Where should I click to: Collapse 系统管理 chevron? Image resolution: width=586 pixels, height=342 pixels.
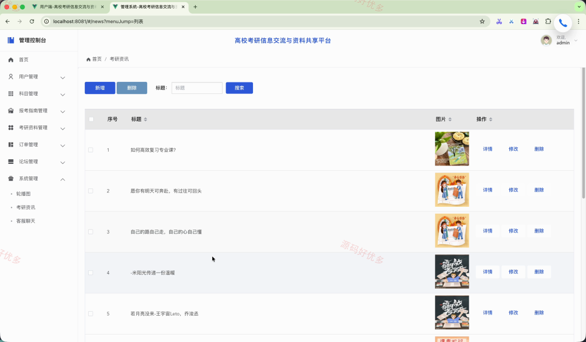(x=63, y=179)
